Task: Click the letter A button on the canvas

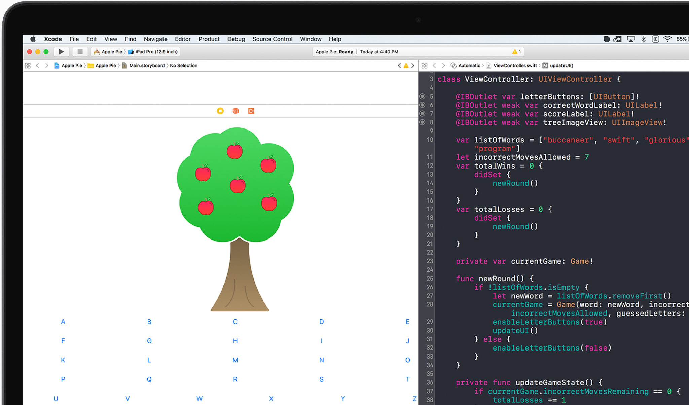Action: (63, 322)
